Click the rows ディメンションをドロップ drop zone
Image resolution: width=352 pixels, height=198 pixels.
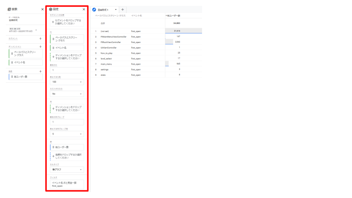[x=67, y=57]
